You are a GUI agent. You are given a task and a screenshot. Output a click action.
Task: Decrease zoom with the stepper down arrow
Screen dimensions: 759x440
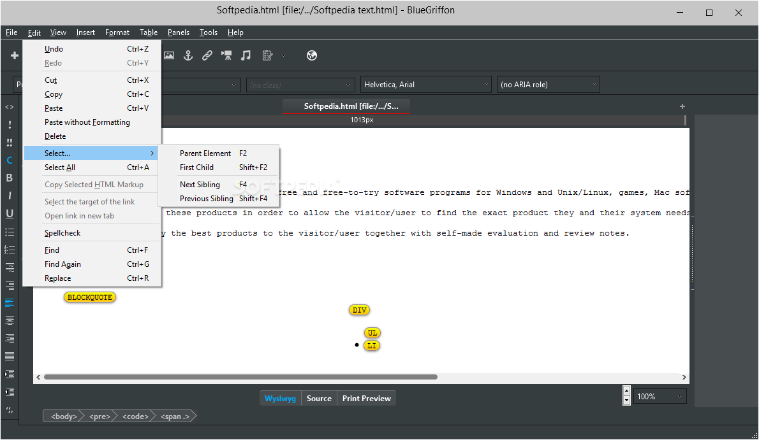[626, 401]
